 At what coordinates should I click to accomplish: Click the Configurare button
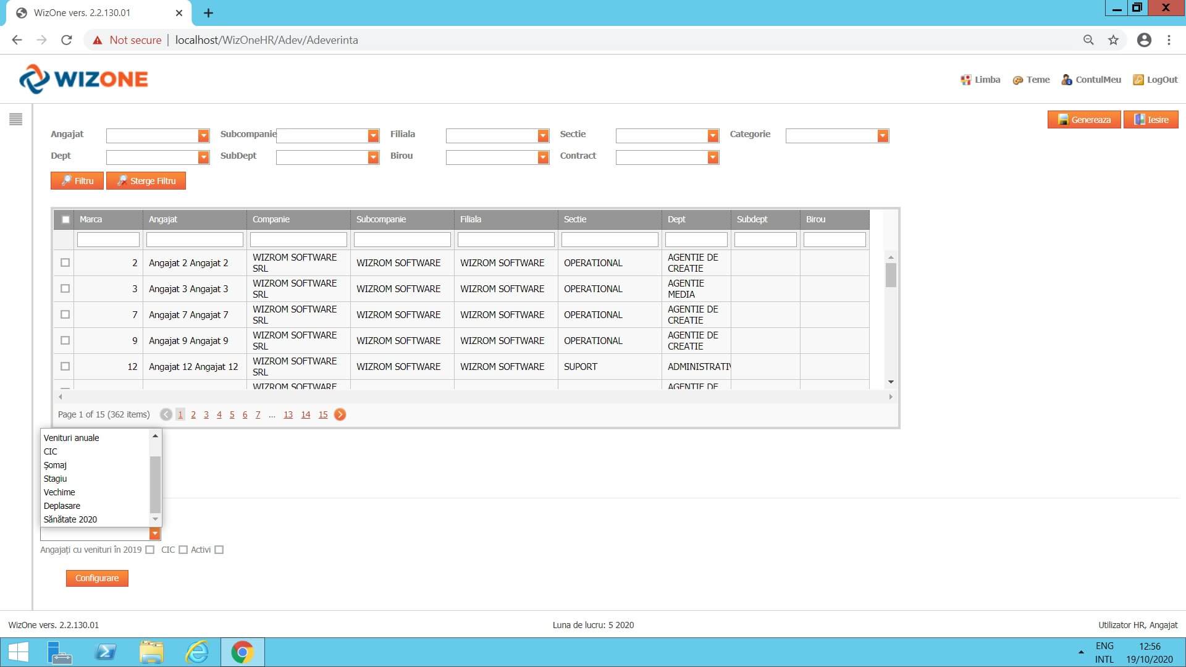click(x=97, y=578)
